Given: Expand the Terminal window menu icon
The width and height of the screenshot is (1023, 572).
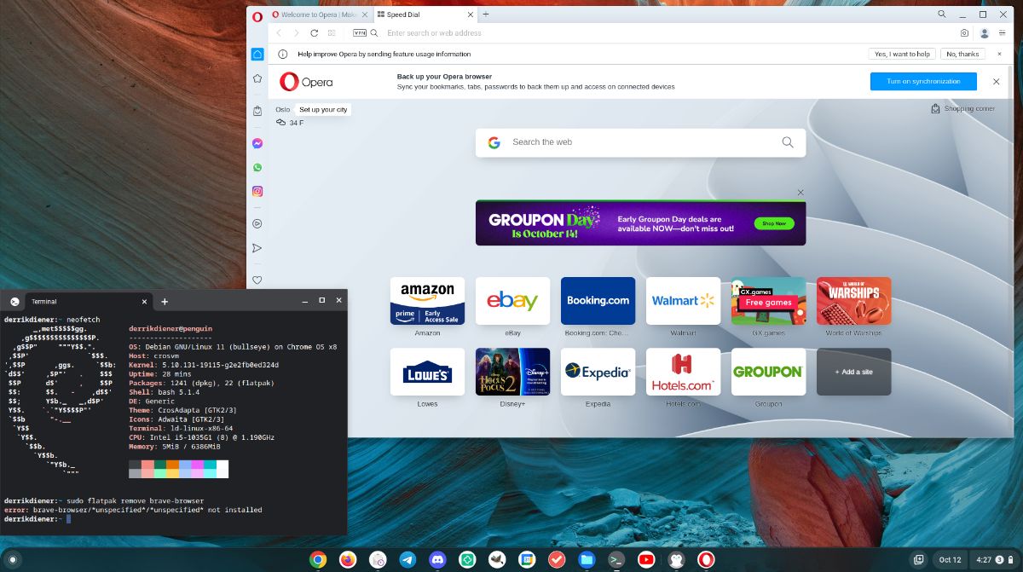Looking at the screenshot, I should pos(14,301).
